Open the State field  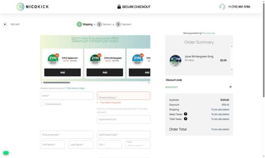pyautogui.click(x=138, y=145)
